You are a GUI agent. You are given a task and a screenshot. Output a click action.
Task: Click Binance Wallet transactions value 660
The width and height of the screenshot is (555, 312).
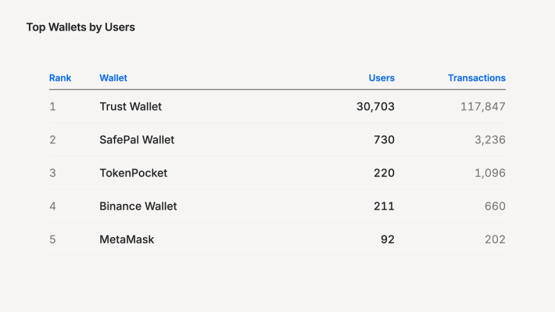click(x=495, y=206)
